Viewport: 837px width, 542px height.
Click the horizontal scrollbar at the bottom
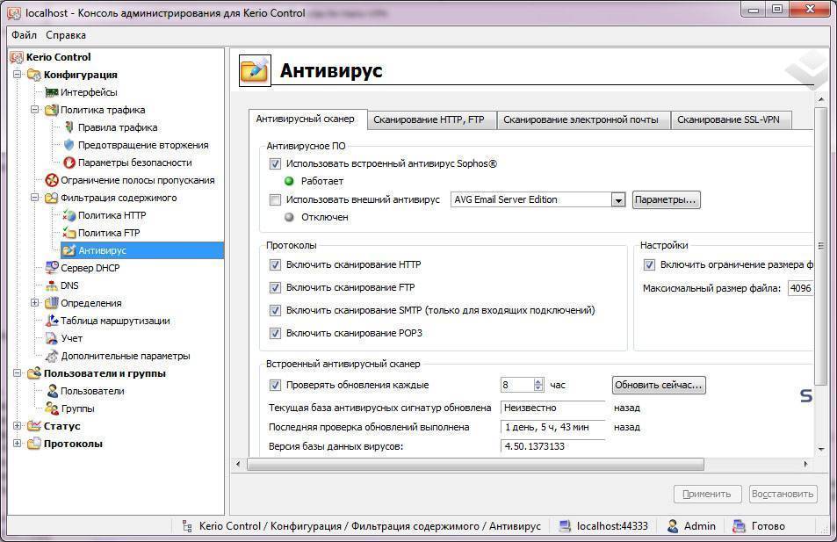[474, 464]
